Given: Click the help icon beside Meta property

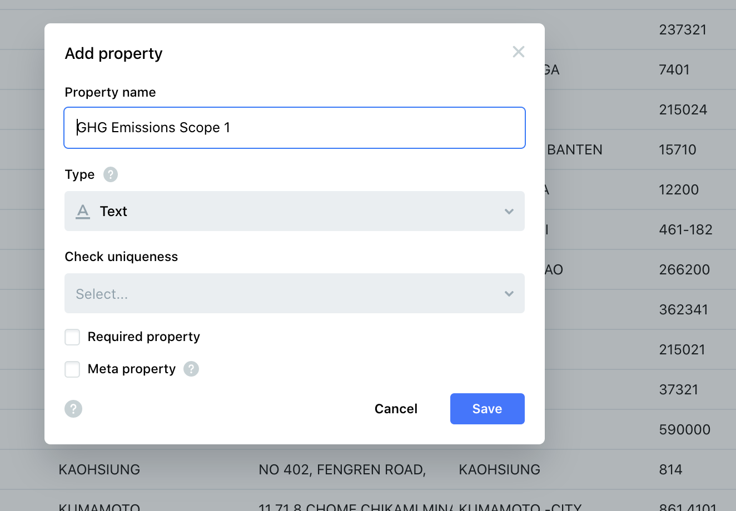Looking at the screenshot, I should click(x=191, y=369).
